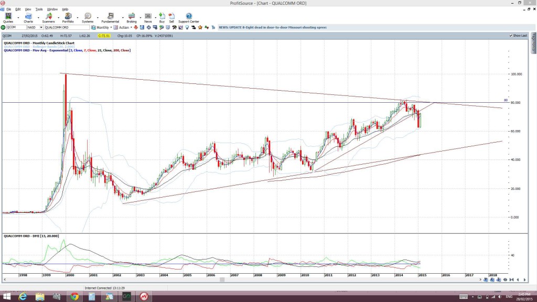Click the Buy order icon
Viewport: 537px width, 302px height.
(162, 18)
